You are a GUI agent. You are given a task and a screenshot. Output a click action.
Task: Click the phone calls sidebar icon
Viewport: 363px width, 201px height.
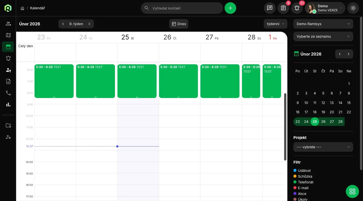tap(8, 93)
